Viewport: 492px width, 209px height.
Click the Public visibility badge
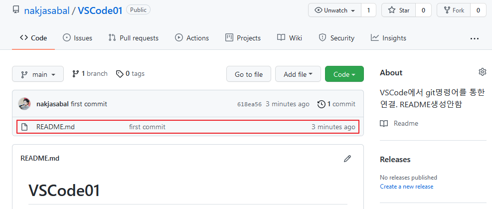(x=139, y=10)
